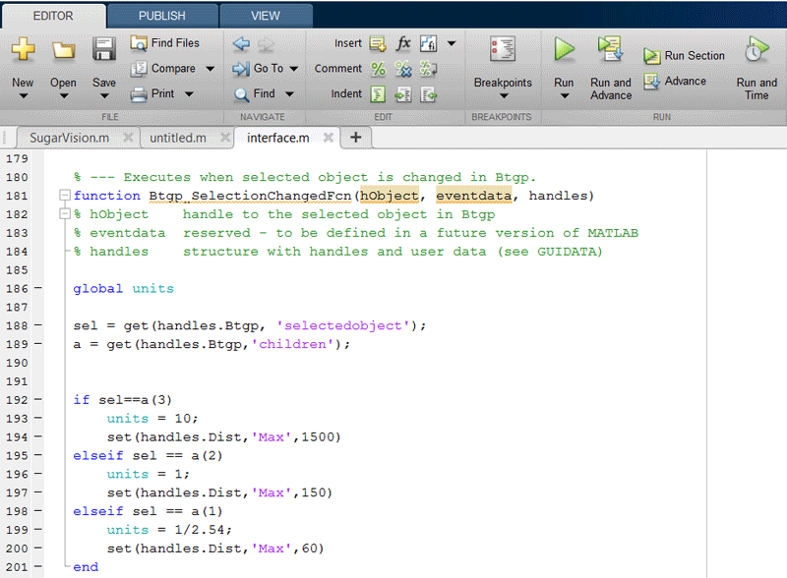This screenshot has width=787, height=578.
Task: Click the Find magnifier icon
Action: pyautogui.click(x=241, y=94)
